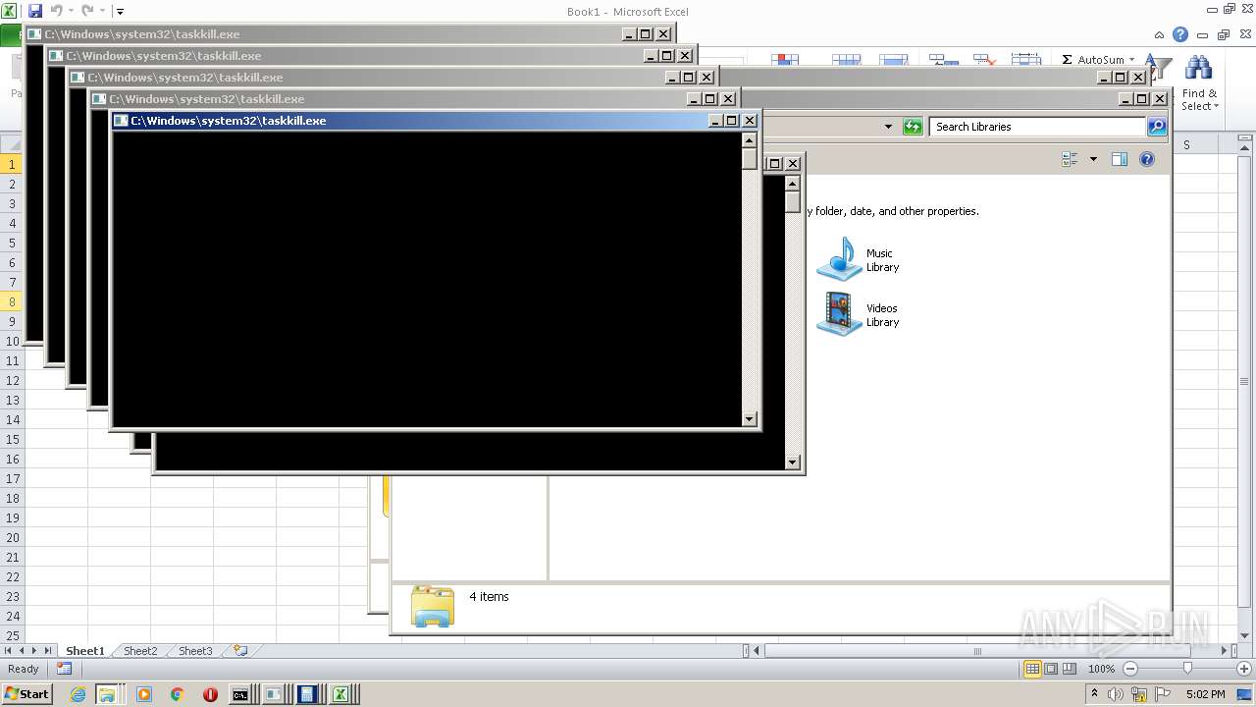Viewport: 1256px width, 707px height.
Task: Launch Google Chrome from taskbar
Action: click(178, 694)
